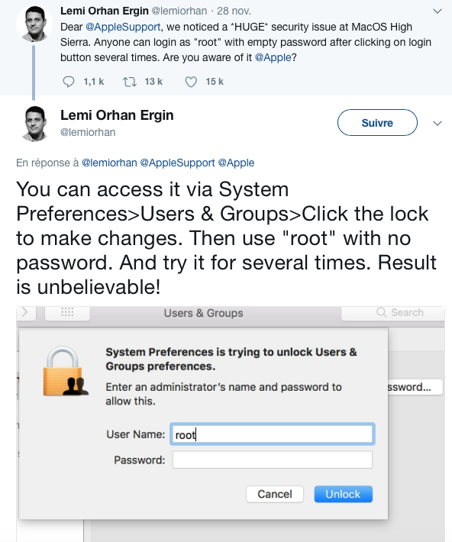Click the User Name field containing root
The height and width of the screenshot is (542, 452).
click(273, 434)
